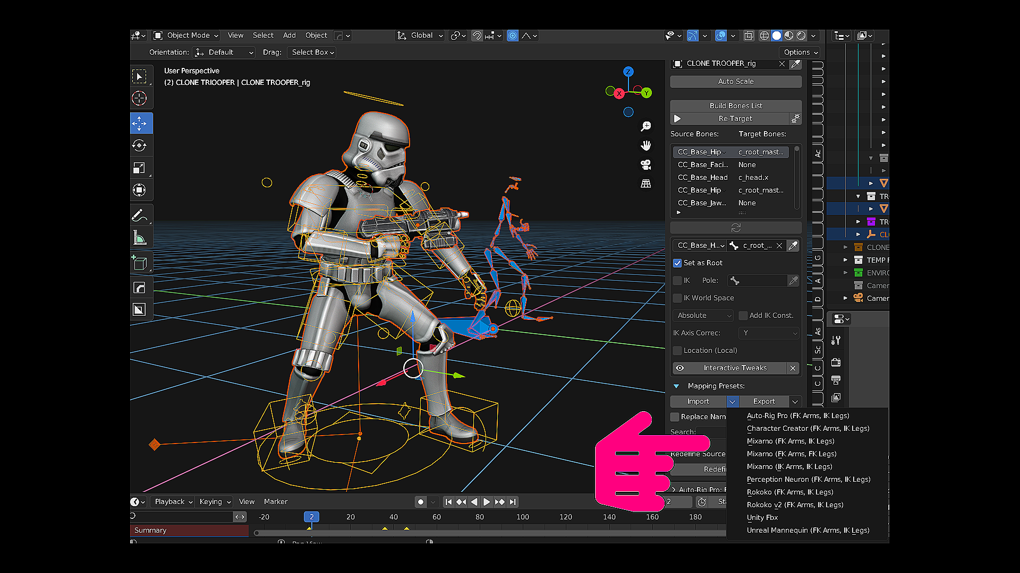Image resolution: width=1020 pixels, height=573 pixels.
Task: Toggle camera view icon in viewport
Action: 646,164
